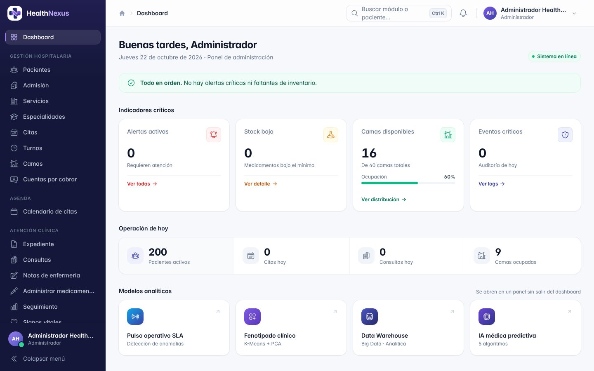This screenshot has height=371, width=594.
Task: Click the Ocupación progress bar
Action: tap(408, 183)
